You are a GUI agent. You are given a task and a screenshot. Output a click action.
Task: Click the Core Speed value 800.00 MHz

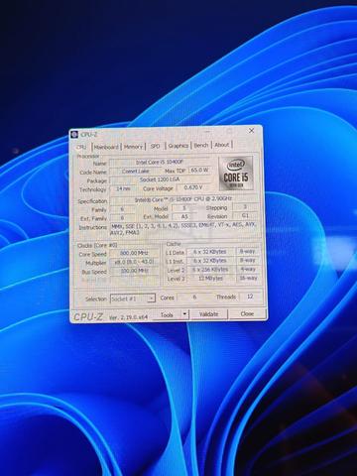coord(135,253)
